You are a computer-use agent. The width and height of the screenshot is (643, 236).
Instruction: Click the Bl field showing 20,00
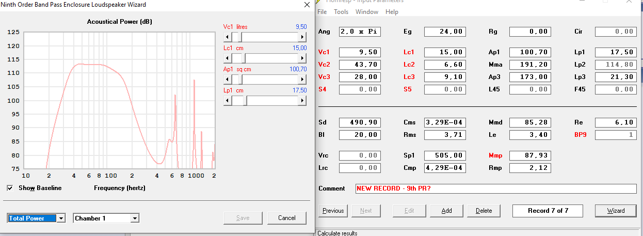pos(360,135)
